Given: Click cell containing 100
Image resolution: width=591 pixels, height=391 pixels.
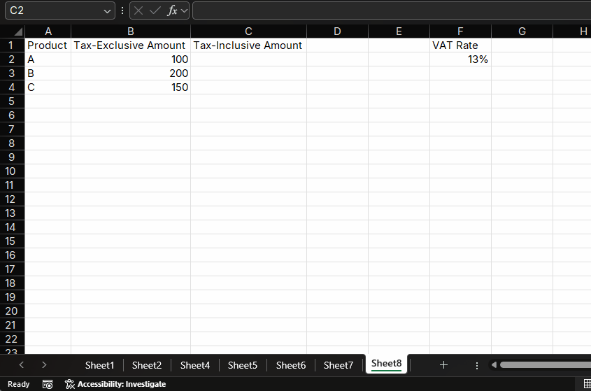Looking at the screenshot, I should coord(130,59).
